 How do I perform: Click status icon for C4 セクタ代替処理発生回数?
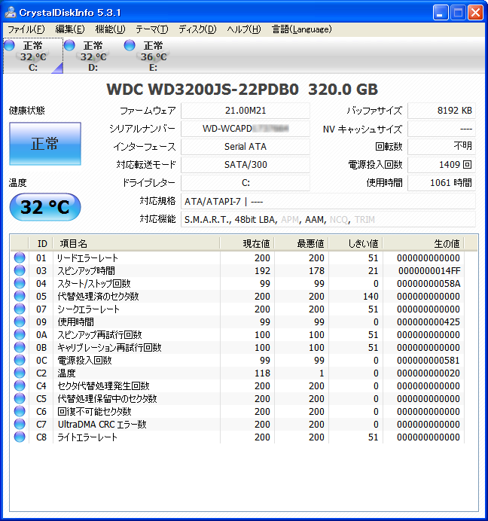20,385
